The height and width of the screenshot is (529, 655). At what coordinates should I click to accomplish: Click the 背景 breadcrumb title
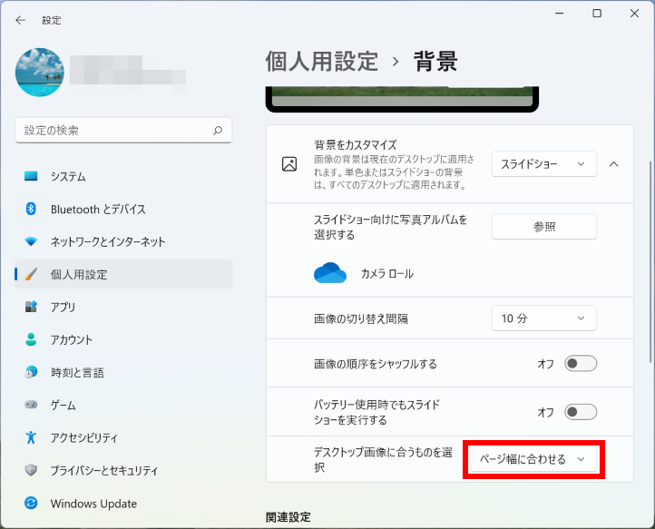pyautogui.click(x=435, y=62)
